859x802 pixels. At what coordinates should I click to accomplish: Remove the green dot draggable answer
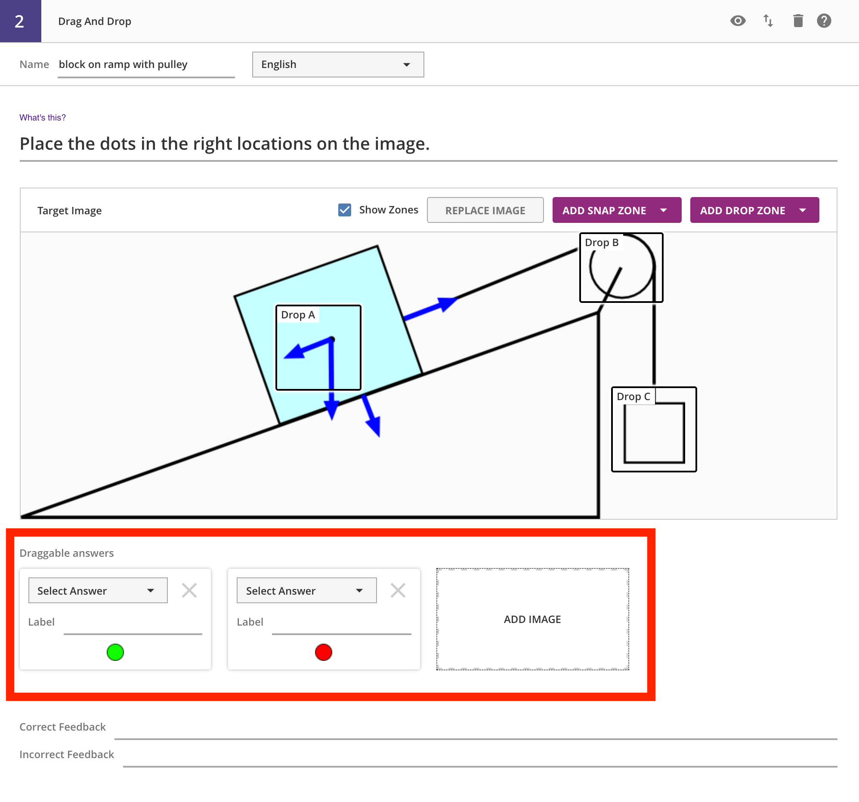(189, 590)
